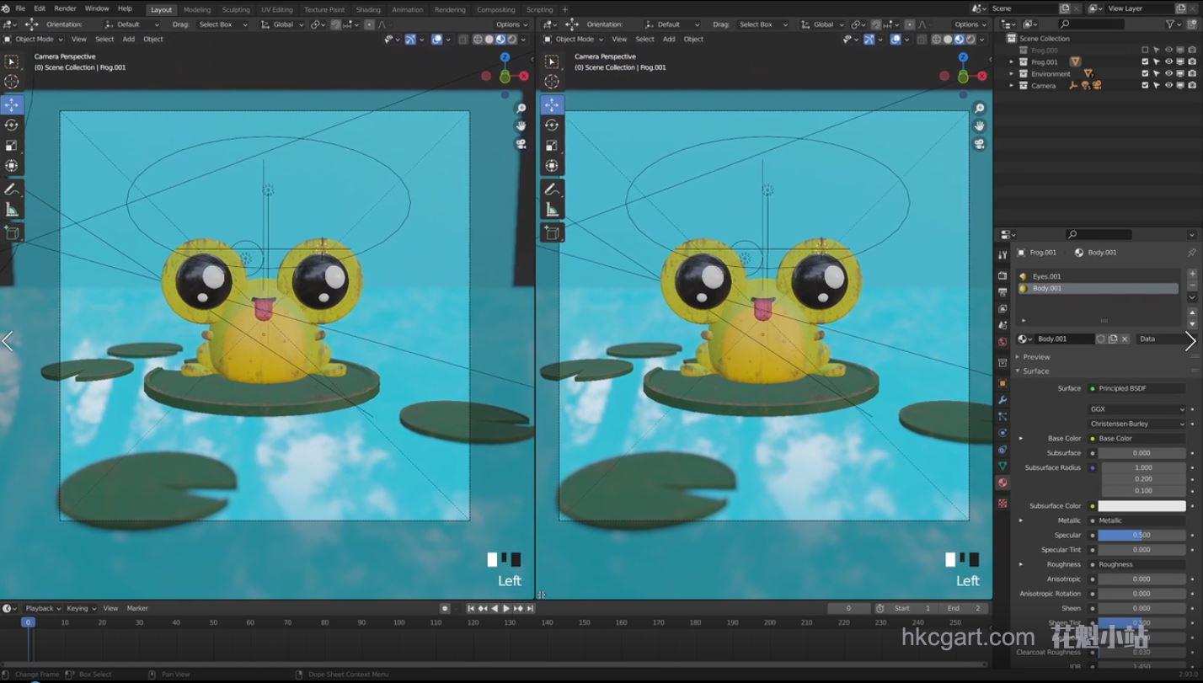Switch to the UV Editing workspace tab
Image resolution: width=1203 pixels, height=683 pixels.
(277, 9)
